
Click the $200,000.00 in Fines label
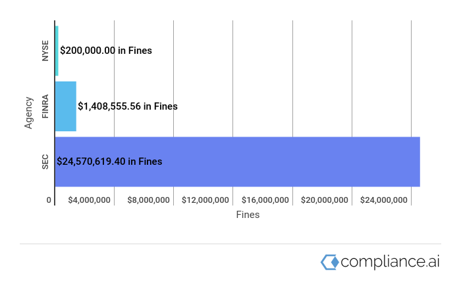[x=106, y=51]
